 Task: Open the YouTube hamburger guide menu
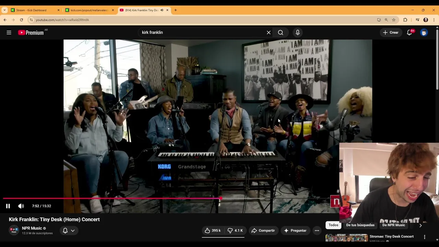tap(9, 33)
